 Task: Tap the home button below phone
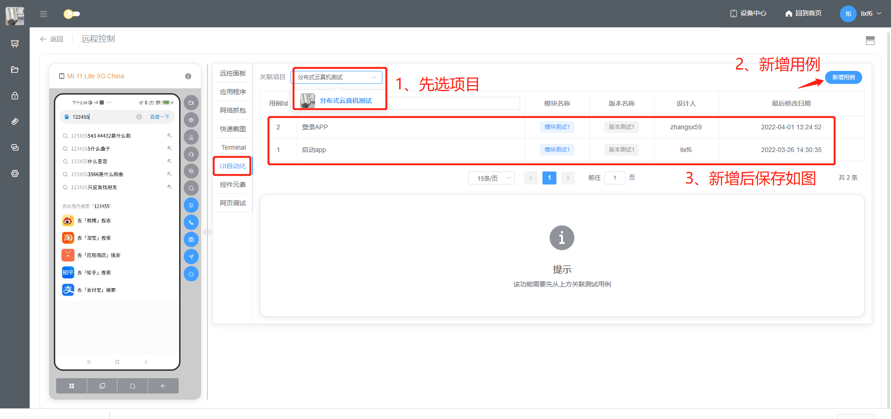(x=133, y=386)
